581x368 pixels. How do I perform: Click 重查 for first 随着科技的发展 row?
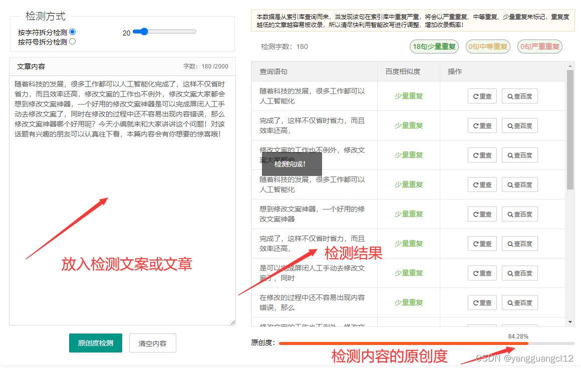click(x=482, y=96)
